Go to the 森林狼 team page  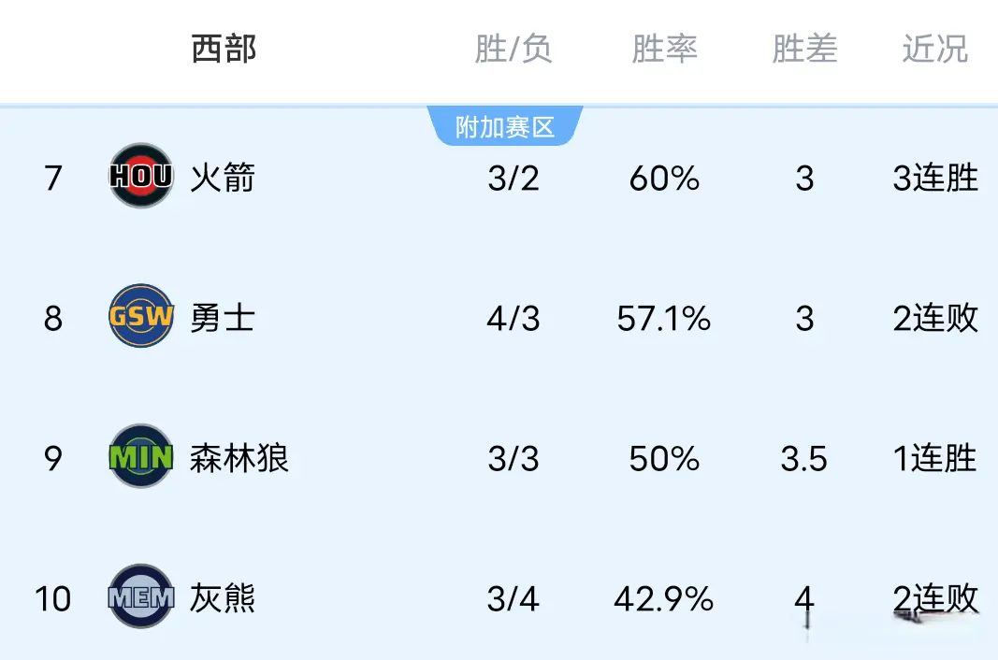pyautogui.click(x=239, y=459)
